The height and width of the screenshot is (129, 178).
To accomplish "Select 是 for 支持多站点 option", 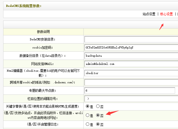I will tap(88, 115).
